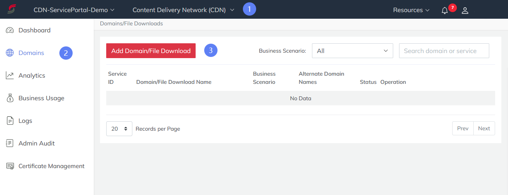508x195 pixels.
Task: Click the Analytics chart icon
Action: coord(10,75)
